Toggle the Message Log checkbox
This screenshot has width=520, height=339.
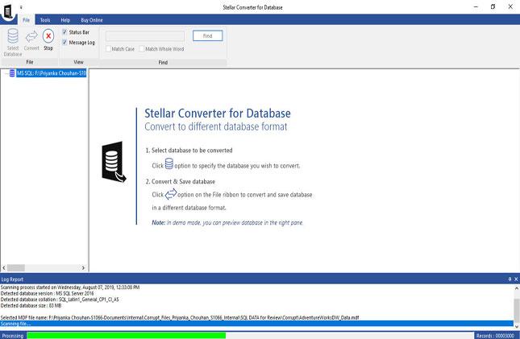[64, 43]
